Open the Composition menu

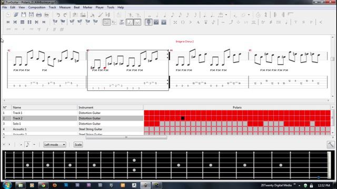[37, 7]
